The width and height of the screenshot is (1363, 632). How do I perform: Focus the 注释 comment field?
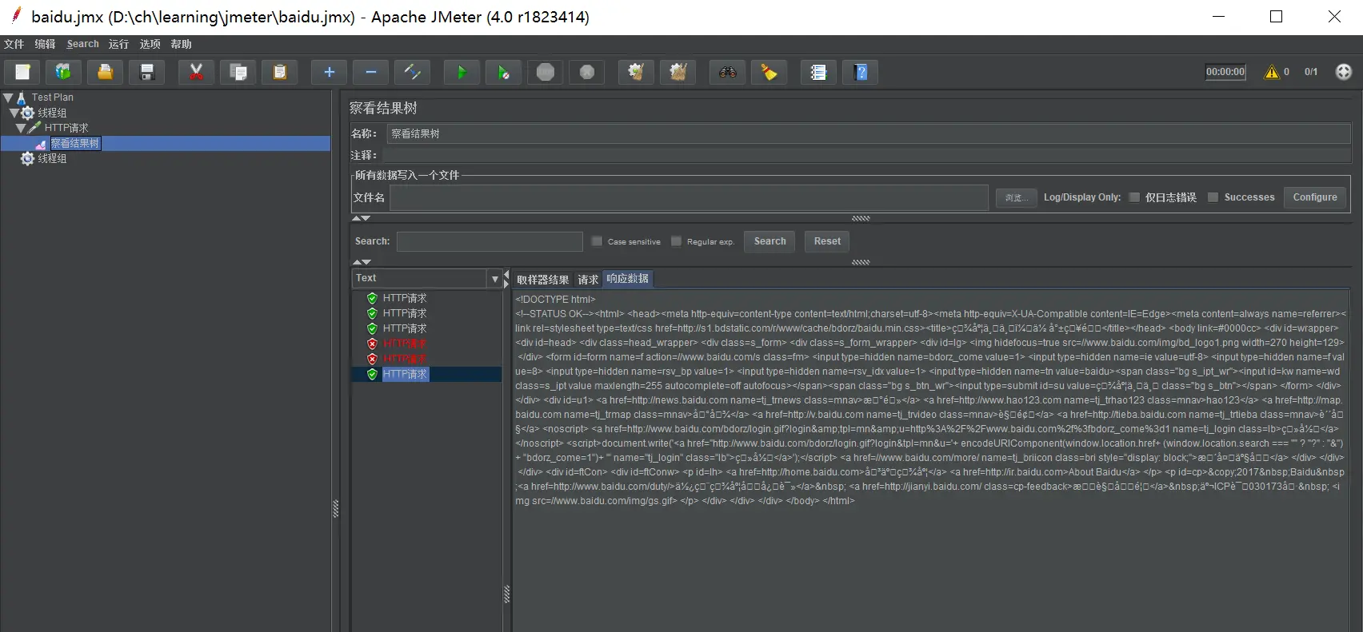click(x=866, y=155)
